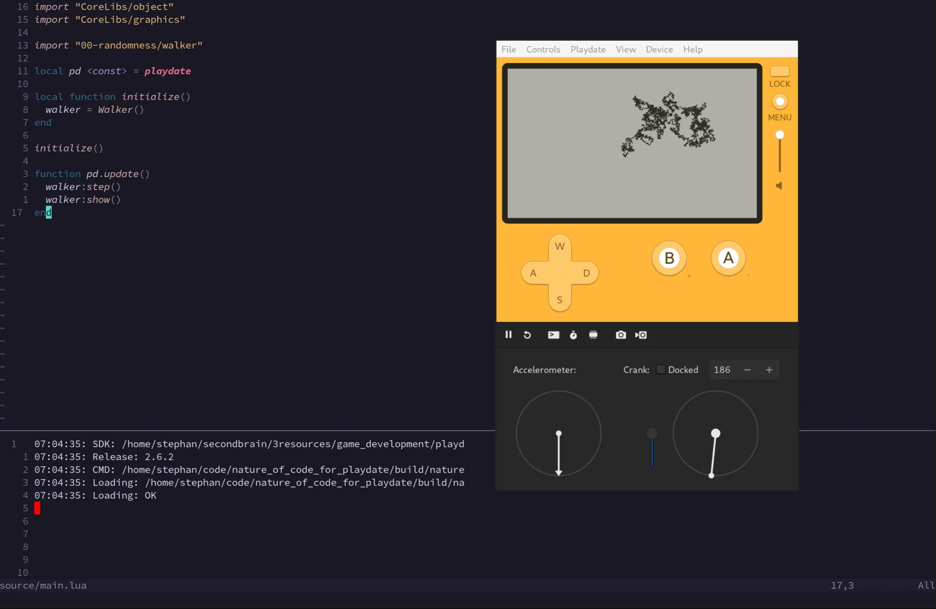Open the memory chip icon

click(593, 335)
